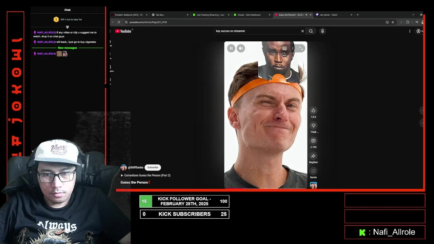Enter fullscreen on the Short player
Image resolution: width=434 pixels, height=244 pixels.
[301, 48]
